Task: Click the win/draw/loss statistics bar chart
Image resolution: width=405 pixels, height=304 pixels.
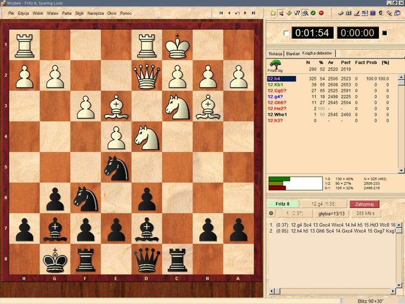Action: (x=294, y=184)
